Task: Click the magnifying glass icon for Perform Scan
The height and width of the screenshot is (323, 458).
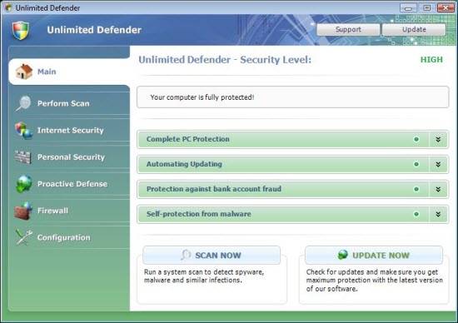Action: click(x=23, y=103)
